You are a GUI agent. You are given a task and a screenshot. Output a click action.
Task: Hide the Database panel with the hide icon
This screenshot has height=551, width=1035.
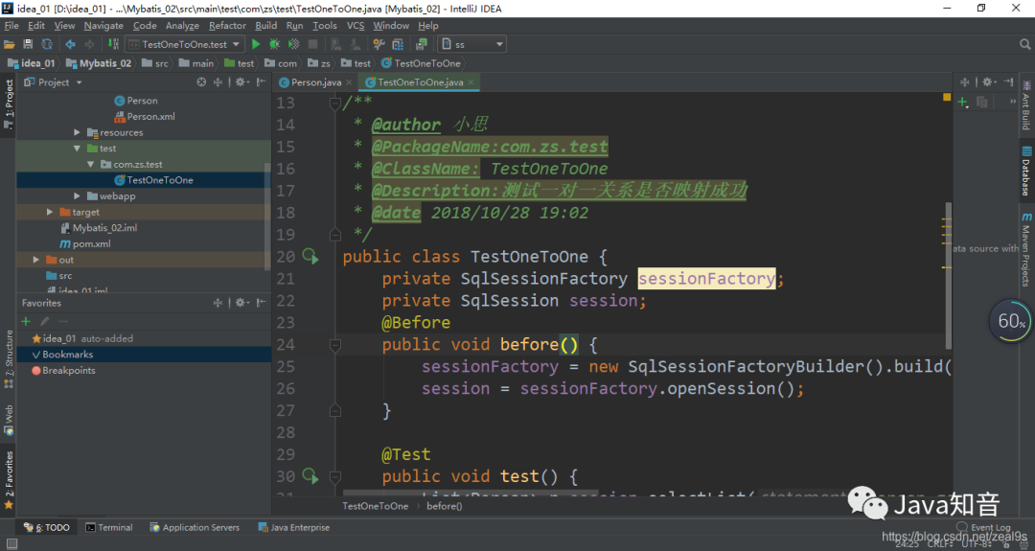(x=1008, y=81)
